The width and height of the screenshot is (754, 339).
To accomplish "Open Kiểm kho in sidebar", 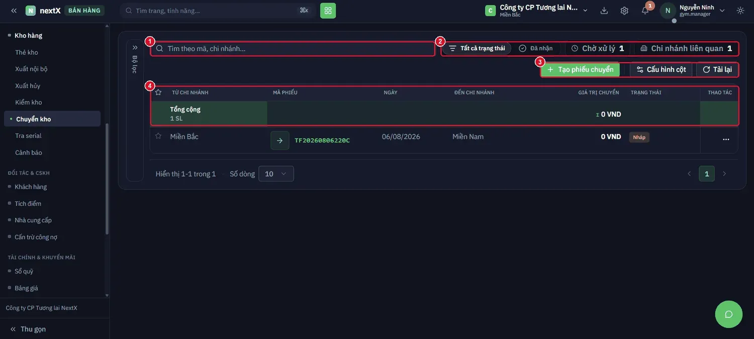I will tap(29, 103).
